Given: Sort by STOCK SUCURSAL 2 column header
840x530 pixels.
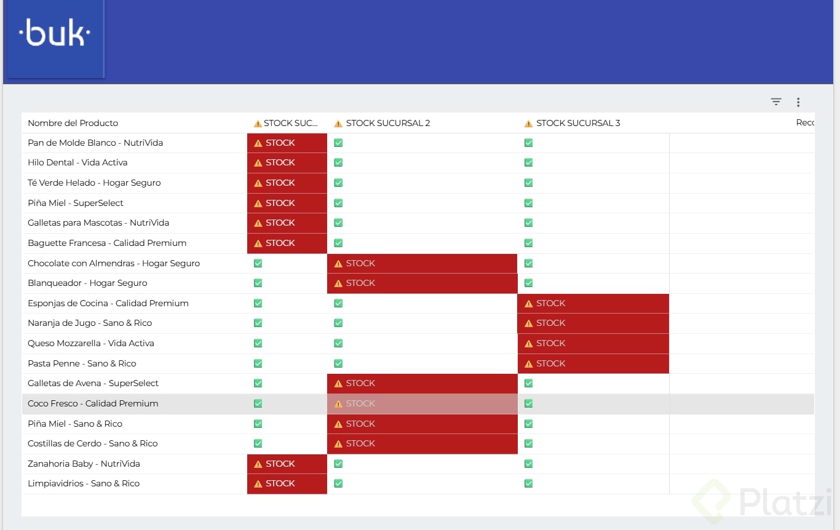Looking at the screenshot, I should [x=388, y=123].
